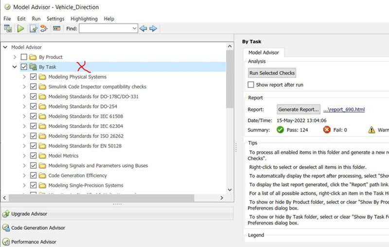Click the yellow Warning summary icon
Screen dimensions: 389x247
pyautogui.click(x=371, y=130)
